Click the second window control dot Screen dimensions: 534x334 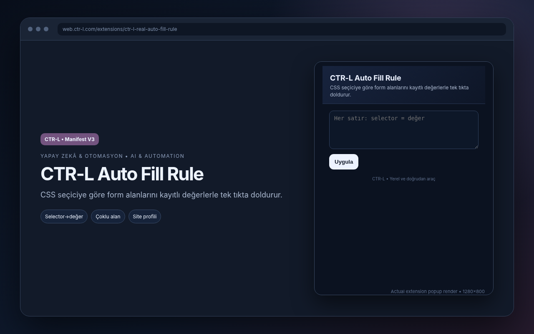(38, 29)
